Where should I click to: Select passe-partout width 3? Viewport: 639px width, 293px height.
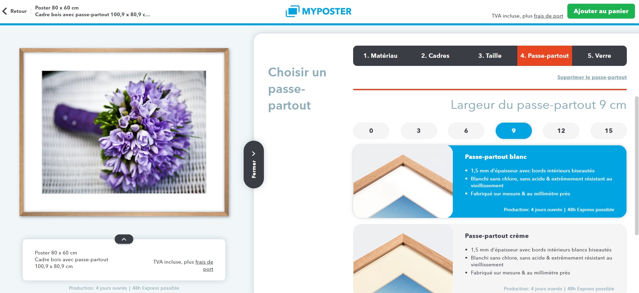[x=419, y=131]
